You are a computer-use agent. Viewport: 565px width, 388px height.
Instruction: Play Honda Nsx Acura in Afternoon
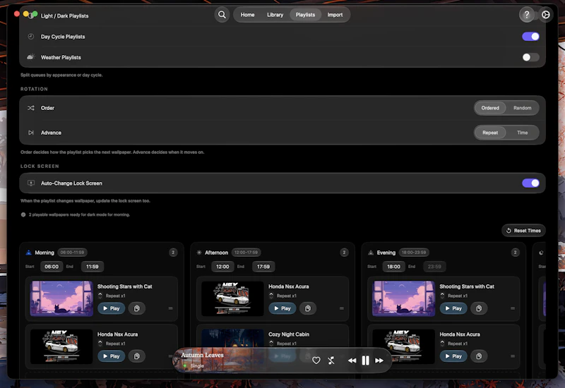click(x=282, y=308)
